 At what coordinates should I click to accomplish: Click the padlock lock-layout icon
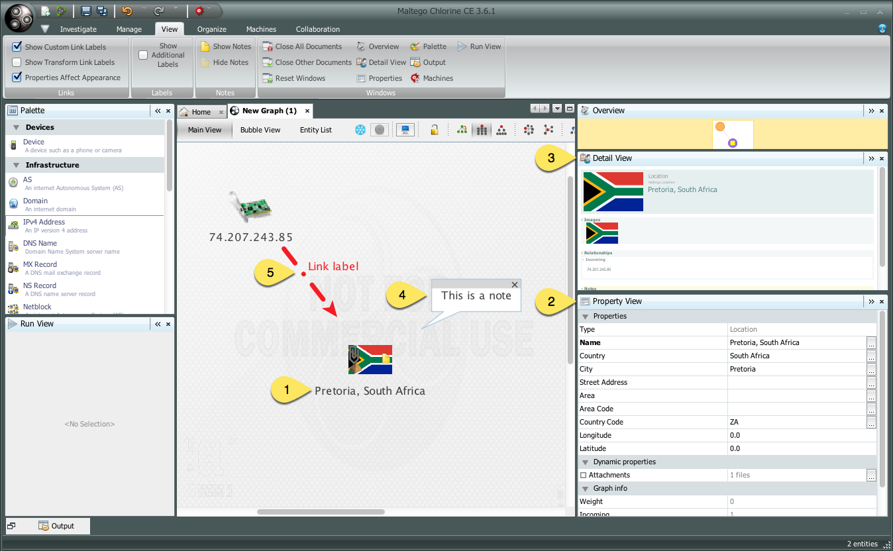(435, 130)
